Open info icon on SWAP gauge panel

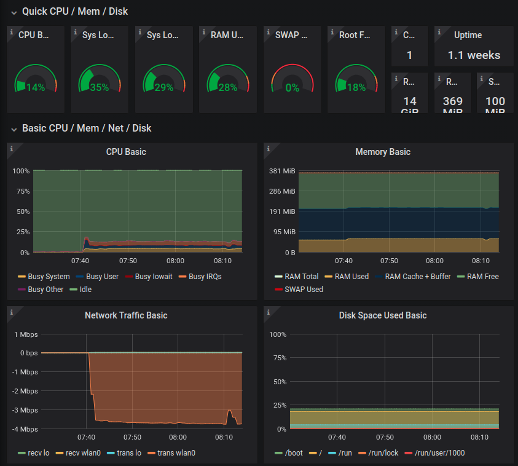pyautogui.click(x=269, y=32)
